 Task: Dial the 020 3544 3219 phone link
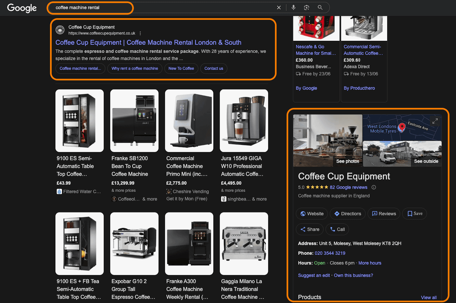[x=330, y=253]
